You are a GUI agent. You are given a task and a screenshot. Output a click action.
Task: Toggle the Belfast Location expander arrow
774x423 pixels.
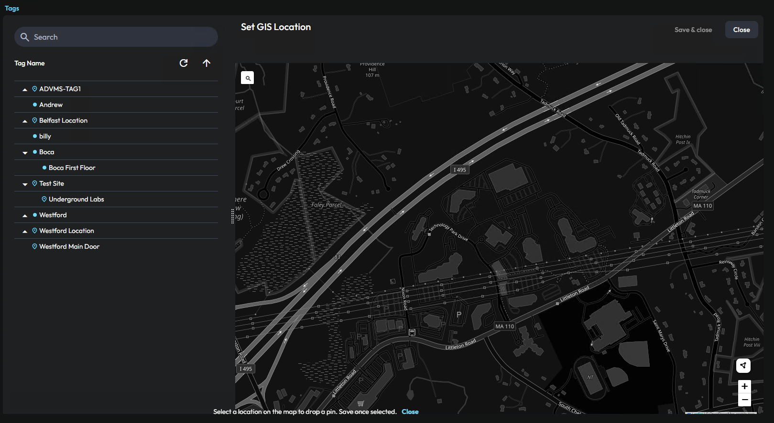click(25, 121)
